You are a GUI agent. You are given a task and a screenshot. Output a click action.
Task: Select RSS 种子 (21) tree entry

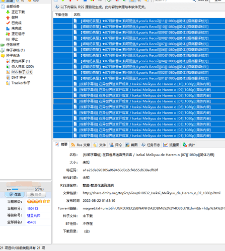(22, 72)
